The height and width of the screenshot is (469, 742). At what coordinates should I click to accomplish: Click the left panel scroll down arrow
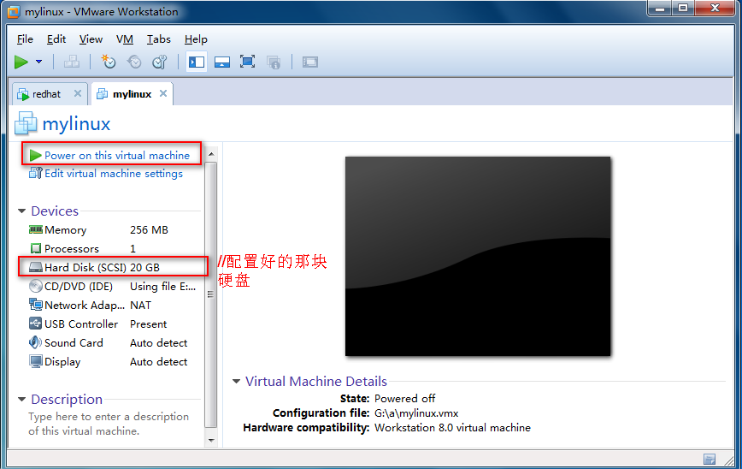211,440
